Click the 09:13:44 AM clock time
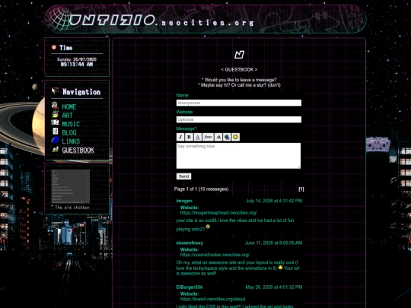The height and width of the screenshot is (308, 411). coord(77,64)
